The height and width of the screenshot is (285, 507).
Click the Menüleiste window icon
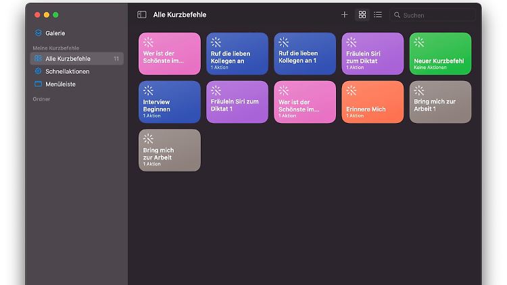pos(39,84)
